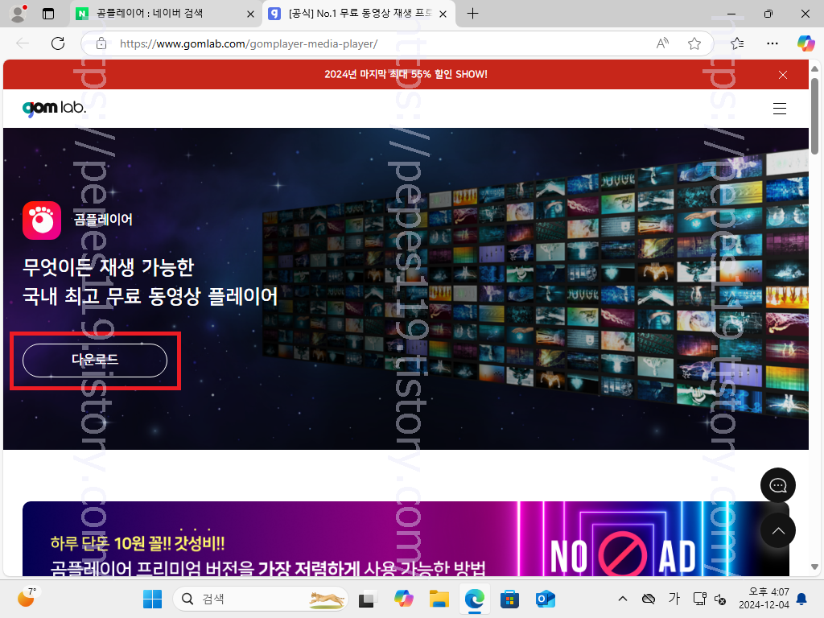The image size is (824, 618).
Task: Open the favorites list icon
Action: point(737,43)
